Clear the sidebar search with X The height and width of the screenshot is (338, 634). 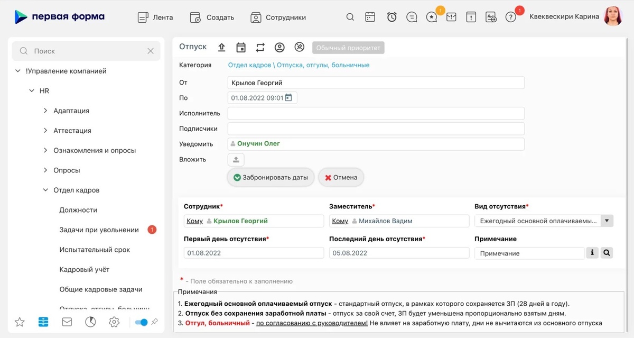coord(151,51)
